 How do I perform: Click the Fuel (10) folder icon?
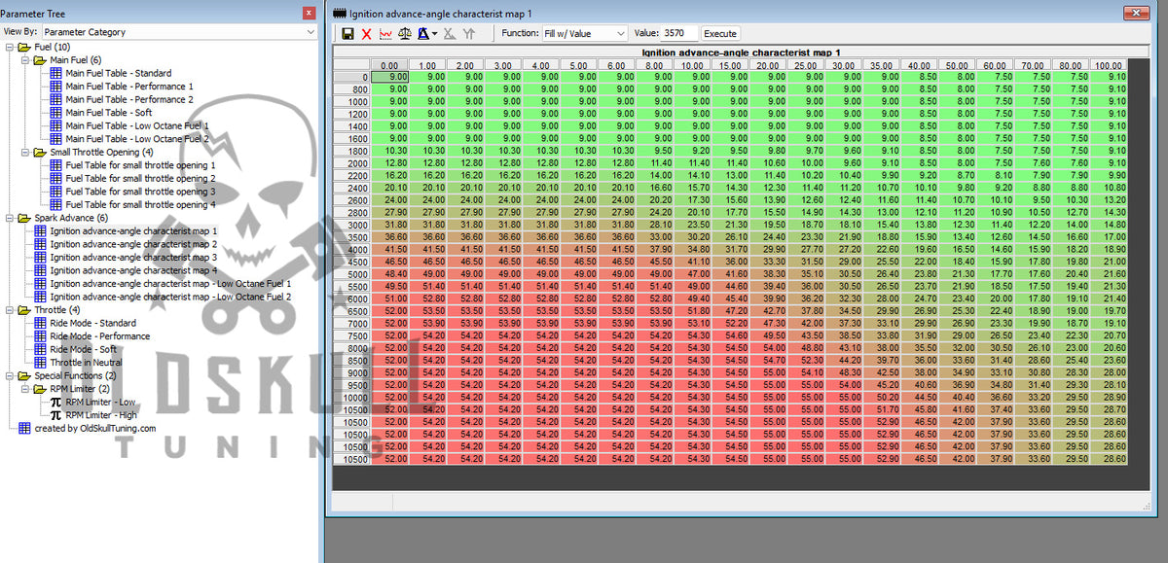24,47
